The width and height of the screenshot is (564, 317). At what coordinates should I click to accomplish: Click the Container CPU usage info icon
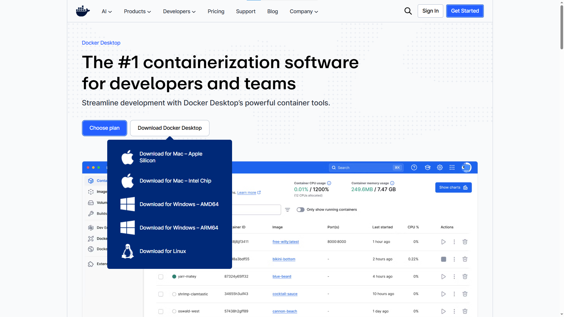[x=329, y=183]
